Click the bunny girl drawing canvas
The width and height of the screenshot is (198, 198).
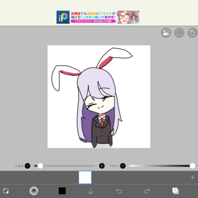[x=99, y=96]
